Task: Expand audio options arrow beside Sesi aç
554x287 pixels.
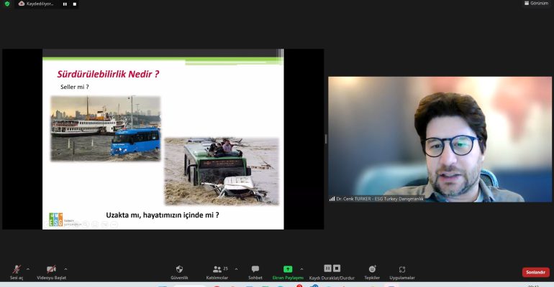Action: click(28, 269)
